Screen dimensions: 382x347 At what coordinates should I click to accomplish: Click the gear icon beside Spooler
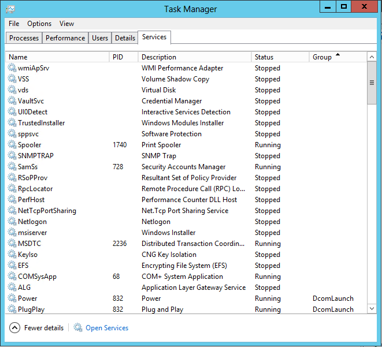pyautogui.click(x=12, y=144)
